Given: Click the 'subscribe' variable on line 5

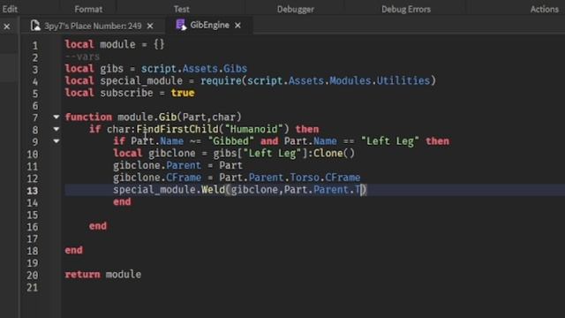Looking at the screenshot, I should [126, 93].
